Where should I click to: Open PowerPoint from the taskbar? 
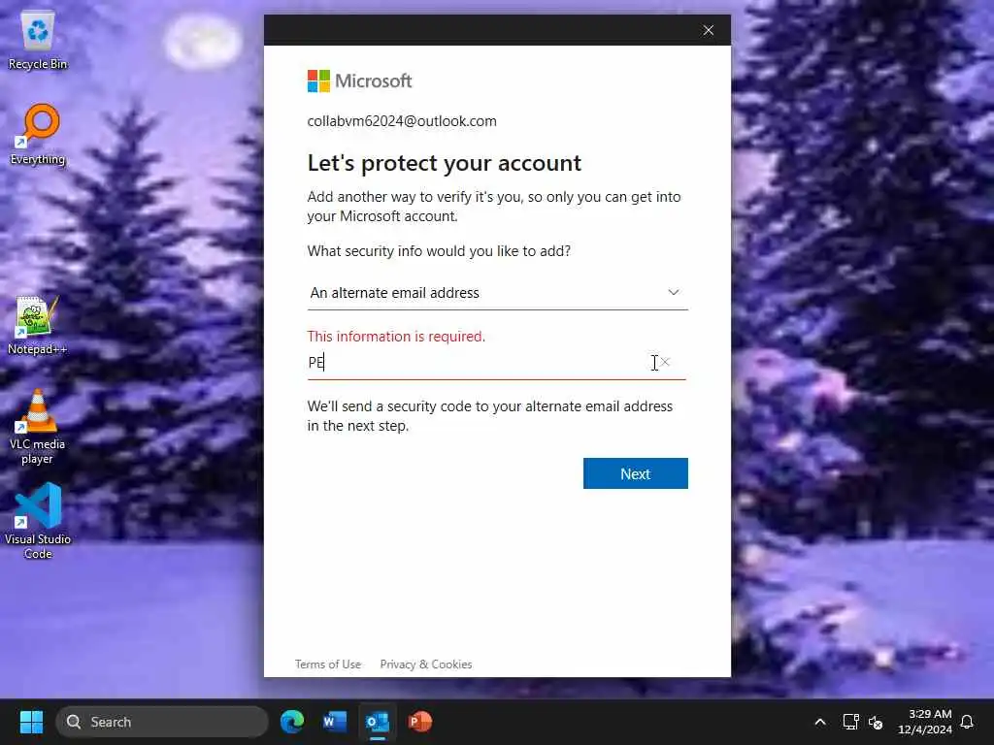pyautogui.click(x=419, y=722)
